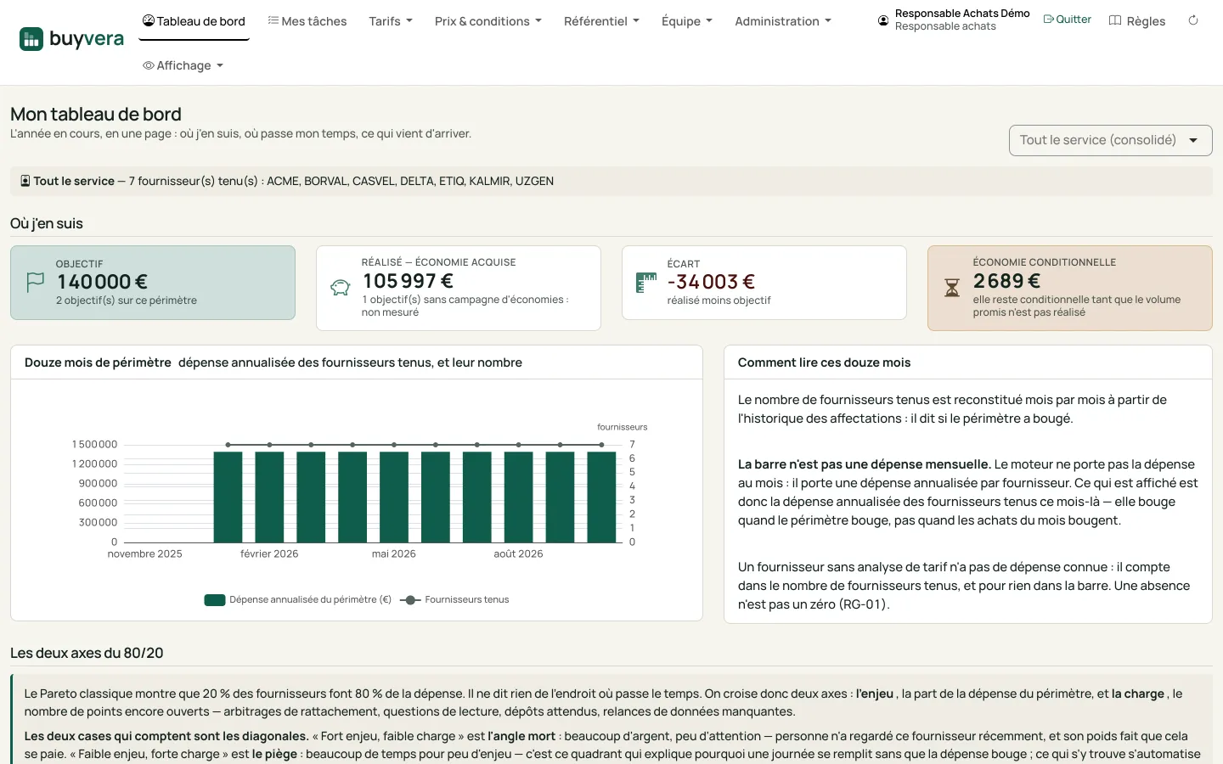
Task: Toggle the Fournisseurs tenus legend entry
Action: point(454,600)
